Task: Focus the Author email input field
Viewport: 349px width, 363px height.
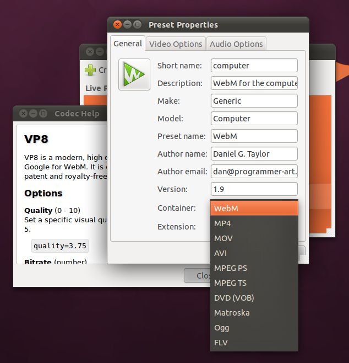Action: pyautogui.click(x=254, y=172)
